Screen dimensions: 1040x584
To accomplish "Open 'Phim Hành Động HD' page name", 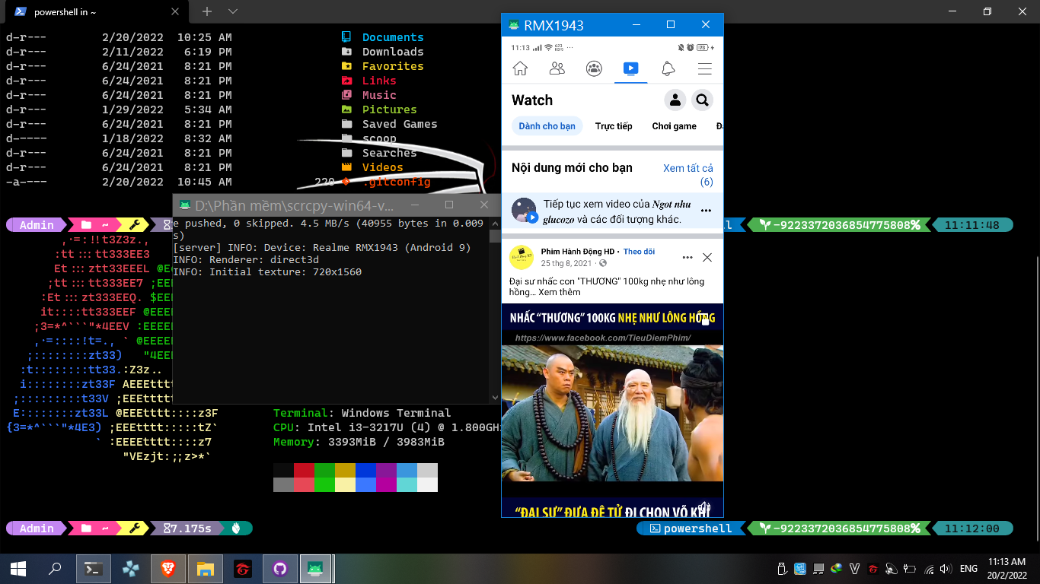I will coord(577,252).
